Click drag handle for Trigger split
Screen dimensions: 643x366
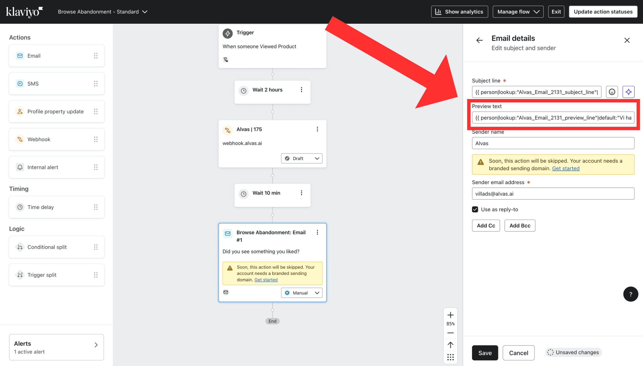[96, 275]
